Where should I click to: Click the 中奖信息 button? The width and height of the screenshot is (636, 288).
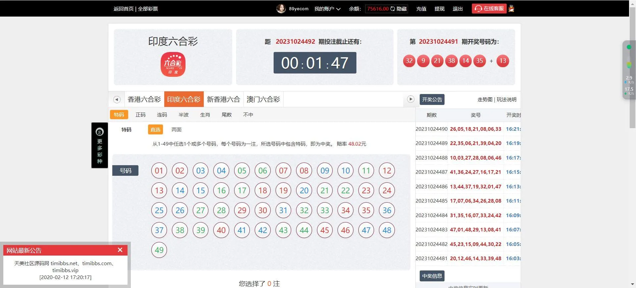click(432, 276)
